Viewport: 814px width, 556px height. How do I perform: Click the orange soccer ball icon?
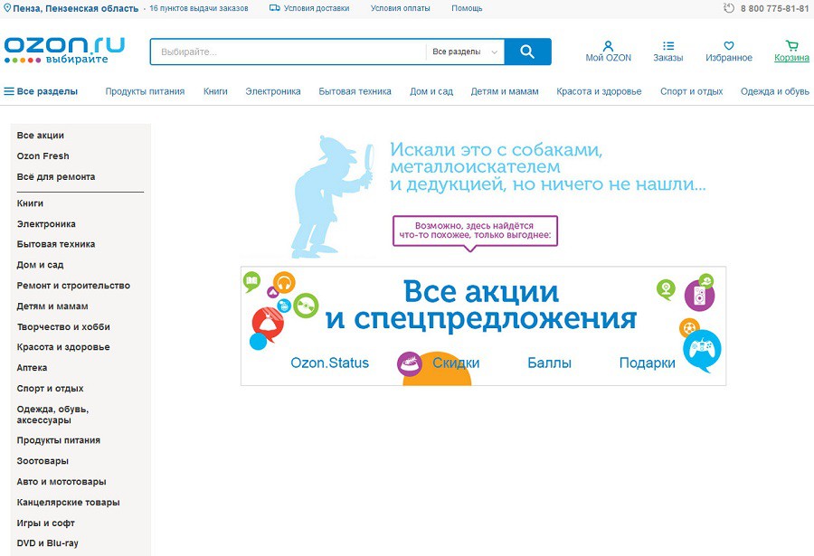689,328
